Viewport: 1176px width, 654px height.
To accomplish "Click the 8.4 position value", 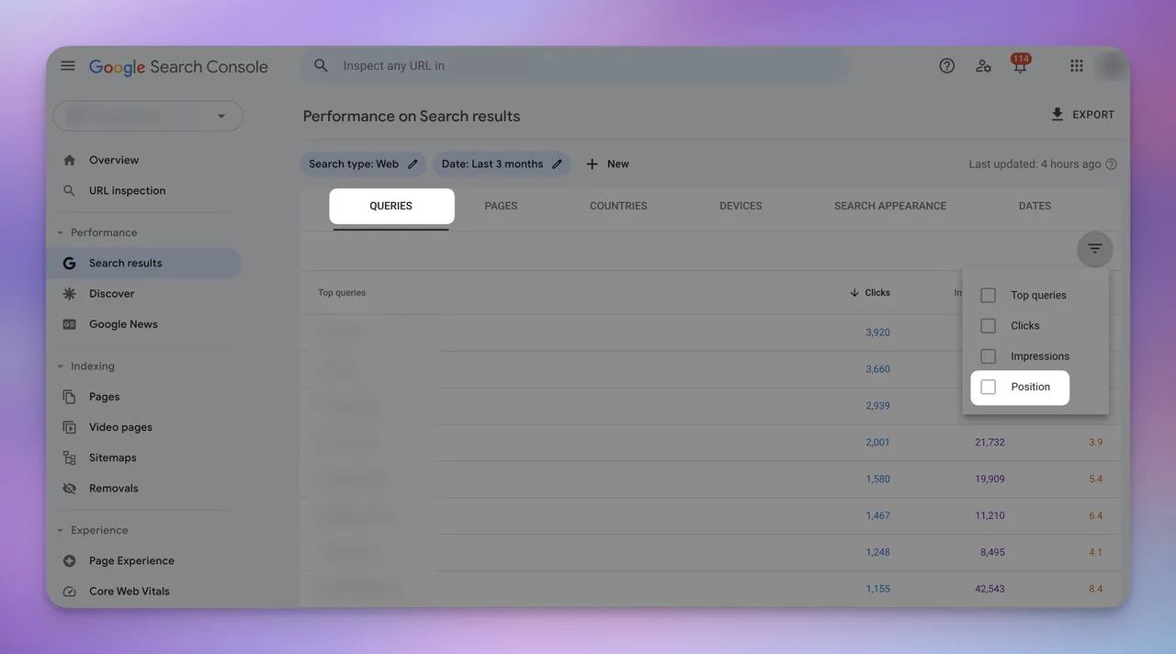I will click(x=1095, y=589).
